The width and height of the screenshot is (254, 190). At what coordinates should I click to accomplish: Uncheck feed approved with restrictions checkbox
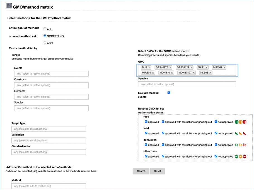(163, 133)
